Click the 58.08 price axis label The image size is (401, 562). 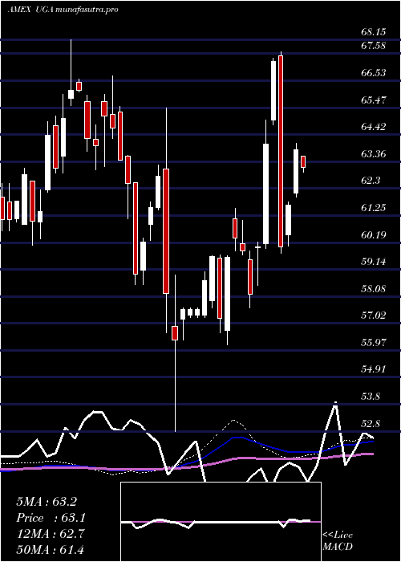pyautogui.click(x=374, y=288)
